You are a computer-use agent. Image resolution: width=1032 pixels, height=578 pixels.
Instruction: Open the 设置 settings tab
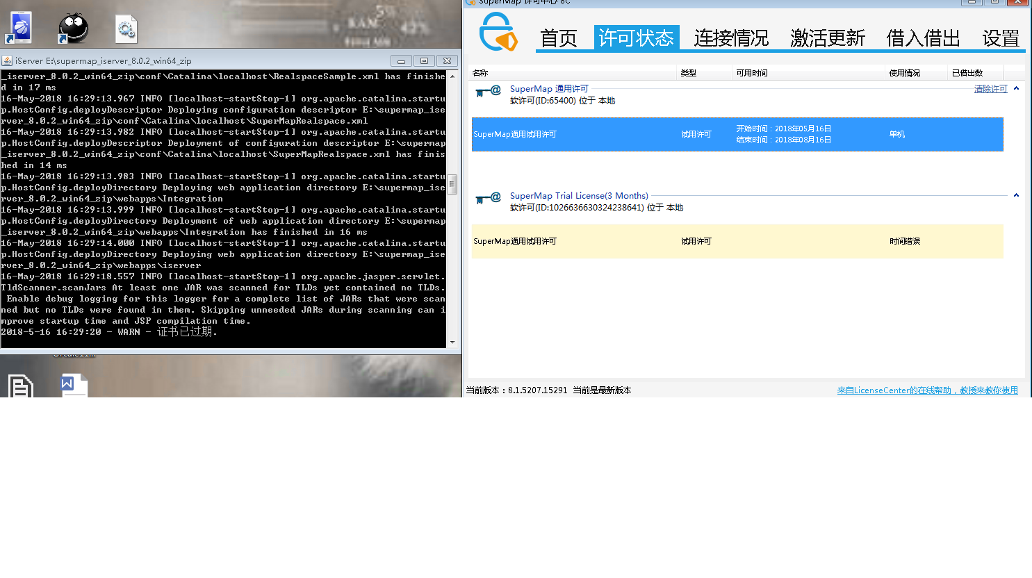[1001, 38]
